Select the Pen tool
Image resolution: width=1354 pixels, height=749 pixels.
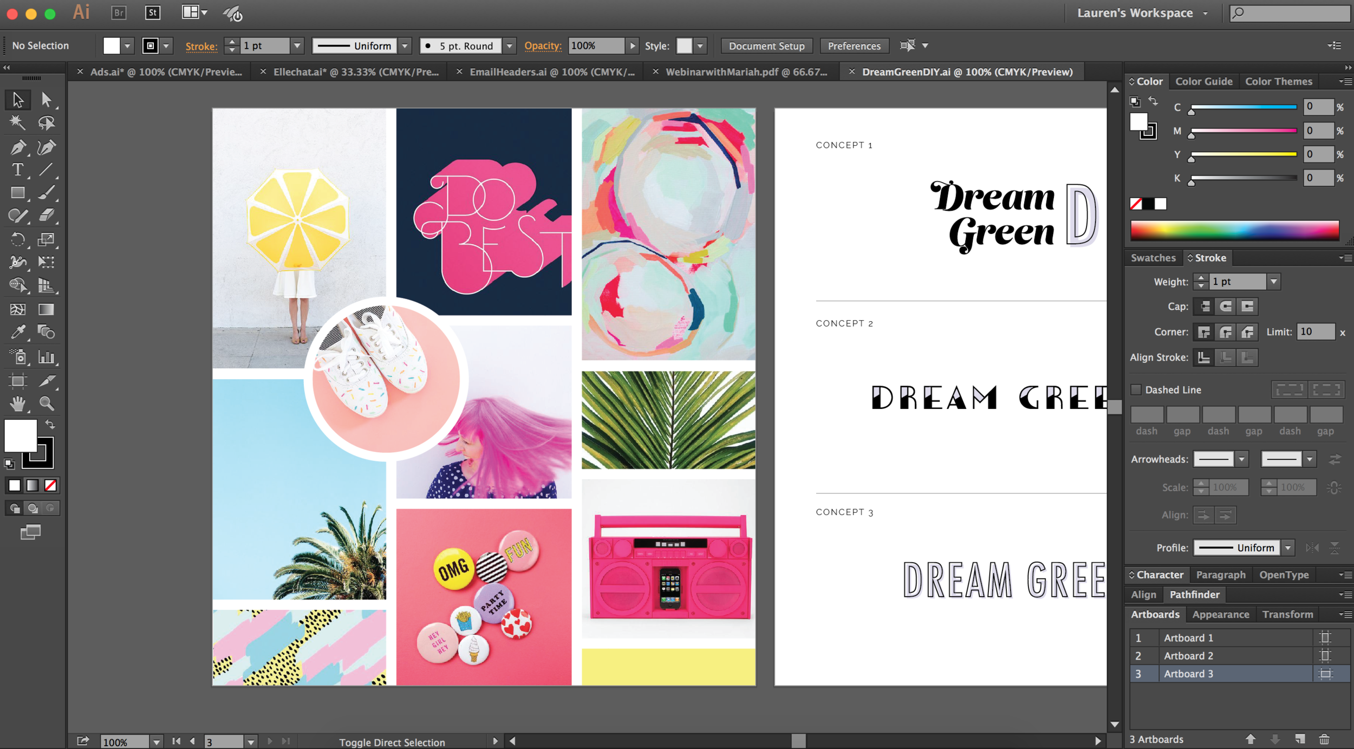17,147
